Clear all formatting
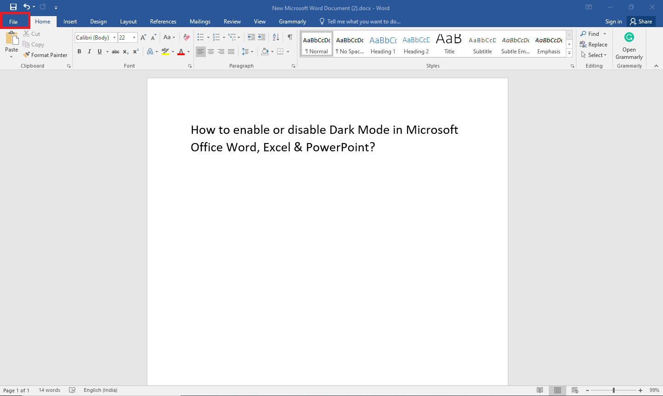 tap(186, 38)
